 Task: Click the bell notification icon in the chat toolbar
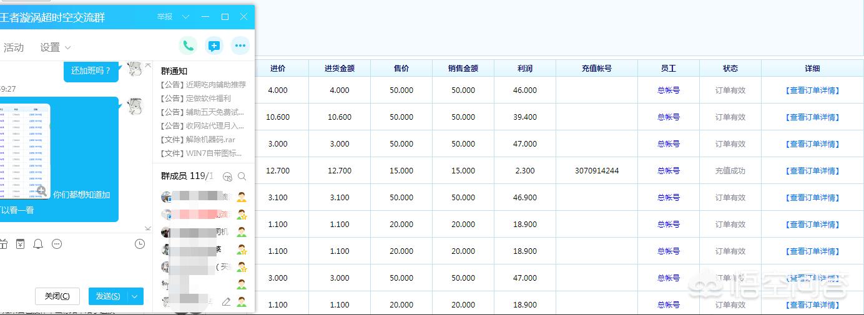point(38,244)
